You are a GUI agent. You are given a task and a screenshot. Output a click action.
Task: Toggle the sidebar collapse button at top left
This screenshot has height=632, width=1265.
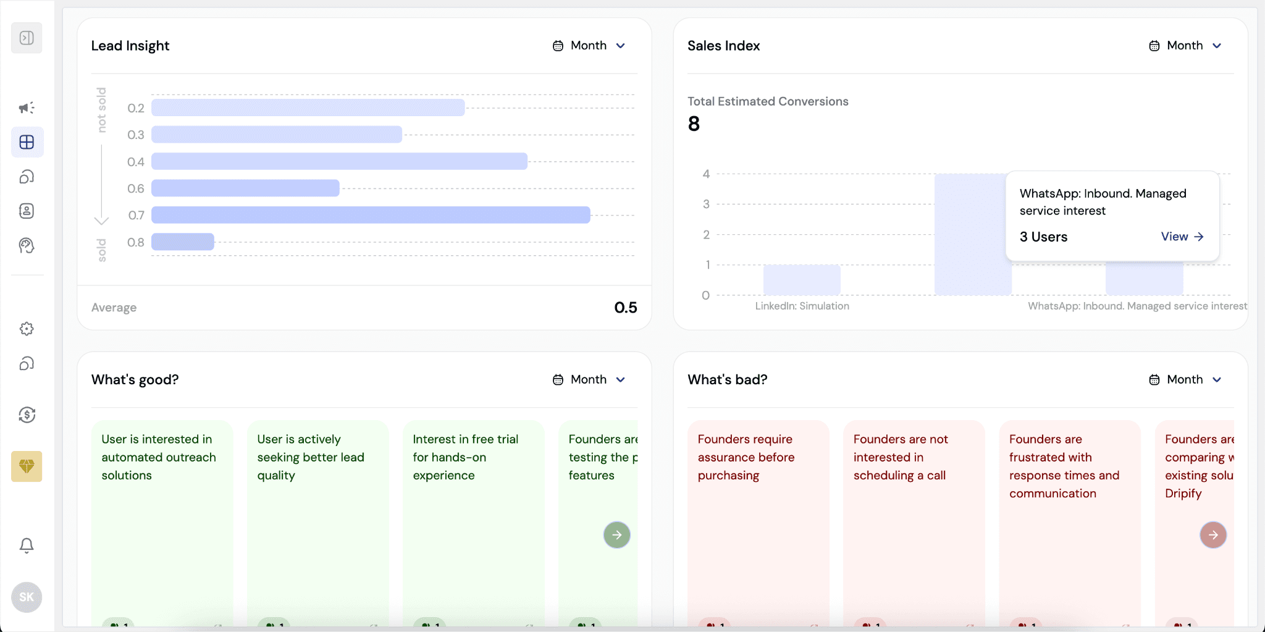(27, 37)
